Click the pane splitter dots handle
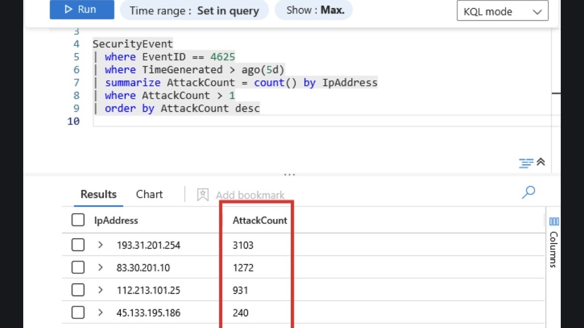Viewport: 584px width, 328px height. 290,174
